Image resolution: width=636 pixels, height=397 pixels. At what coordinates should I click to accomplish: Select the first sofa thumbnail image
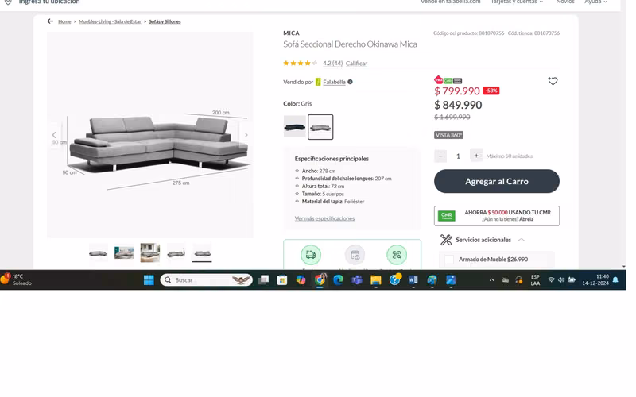tap(98, 253)
